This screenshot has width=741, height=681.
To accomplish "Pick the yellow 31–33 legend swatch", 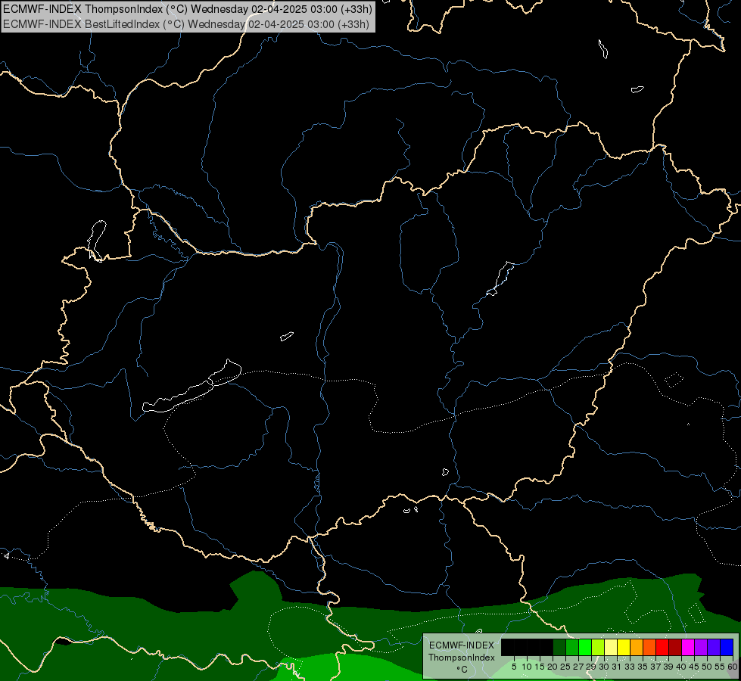I will coord(624,648).
